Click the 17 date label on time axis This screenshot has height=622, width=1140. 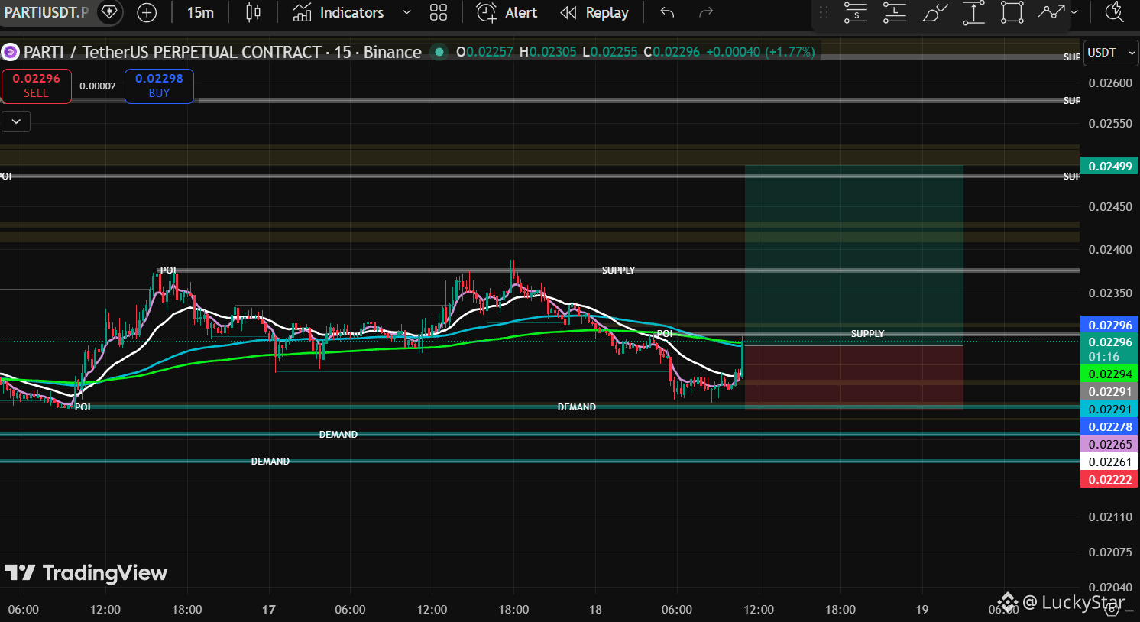tap(268, 609)
